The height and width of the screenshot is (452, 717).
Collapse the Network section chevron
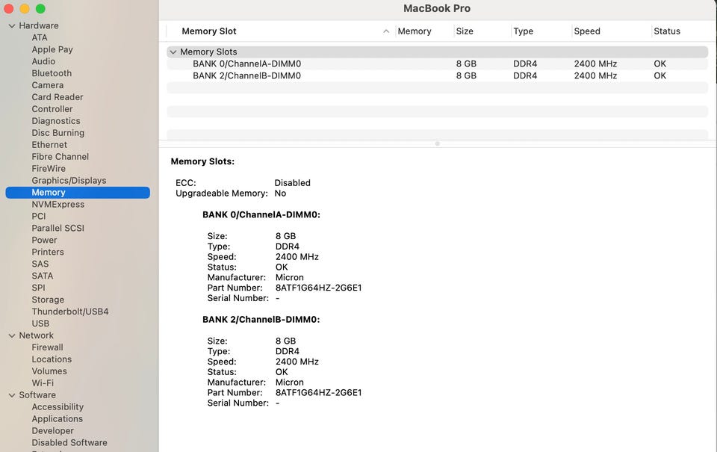click(12, 335)
